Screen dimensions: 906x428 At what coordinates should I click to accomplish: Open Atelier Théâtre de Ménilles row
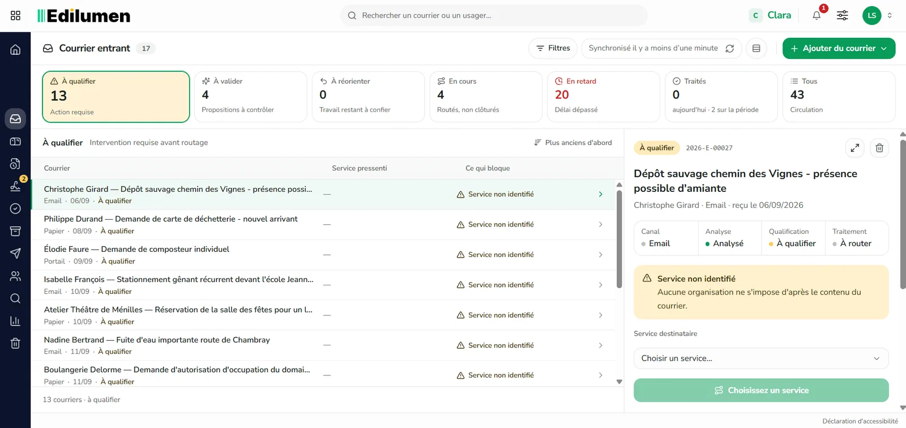pyautogui.click(x=323, y=315)
